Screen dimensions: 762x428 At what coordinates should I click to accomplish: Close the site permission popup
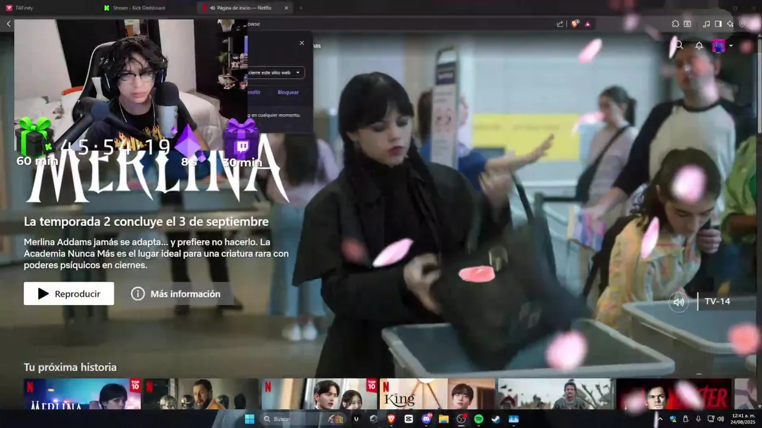click(x=302, y=43)
